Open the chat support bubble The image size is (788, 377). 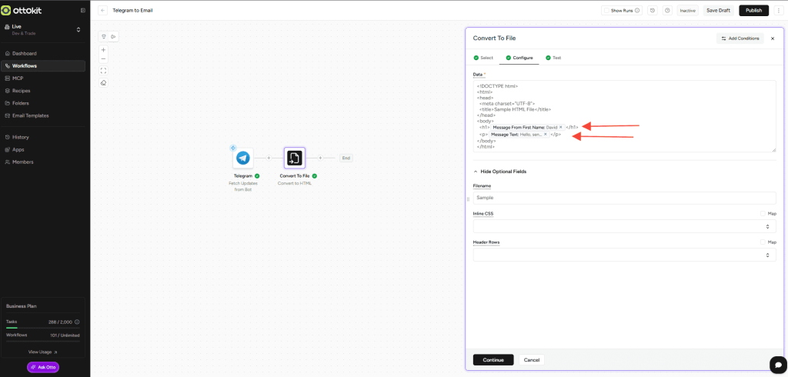click(776, 363)
